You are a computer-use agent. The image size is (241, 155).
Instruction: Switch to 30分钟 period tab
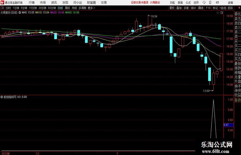click(42, 8)
